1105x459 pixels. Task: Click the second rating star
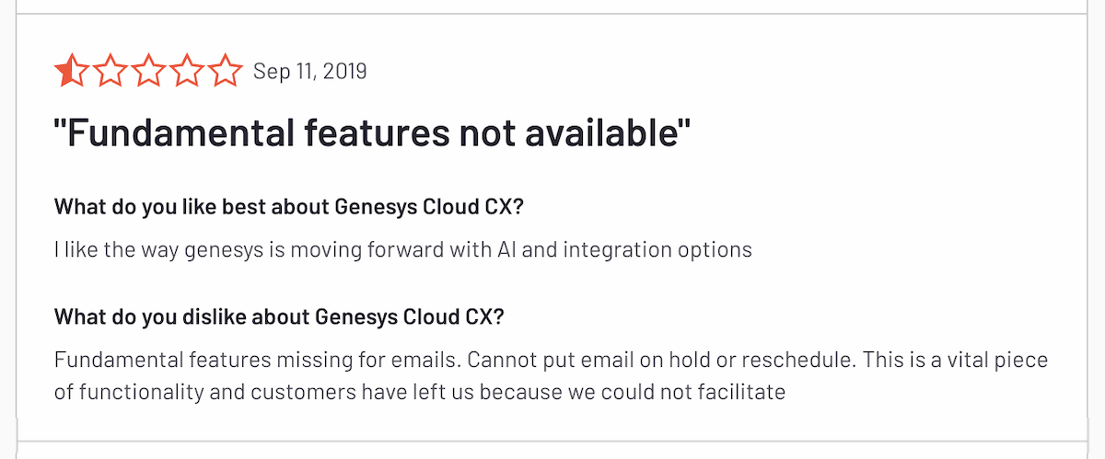110,71
